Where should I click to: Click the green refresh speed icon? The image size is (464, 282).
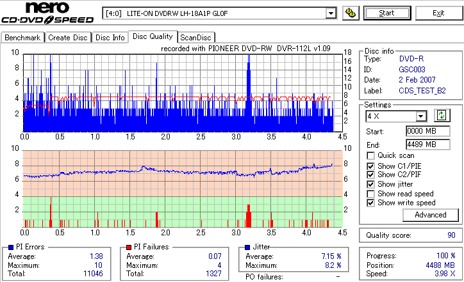coord(442,116)
